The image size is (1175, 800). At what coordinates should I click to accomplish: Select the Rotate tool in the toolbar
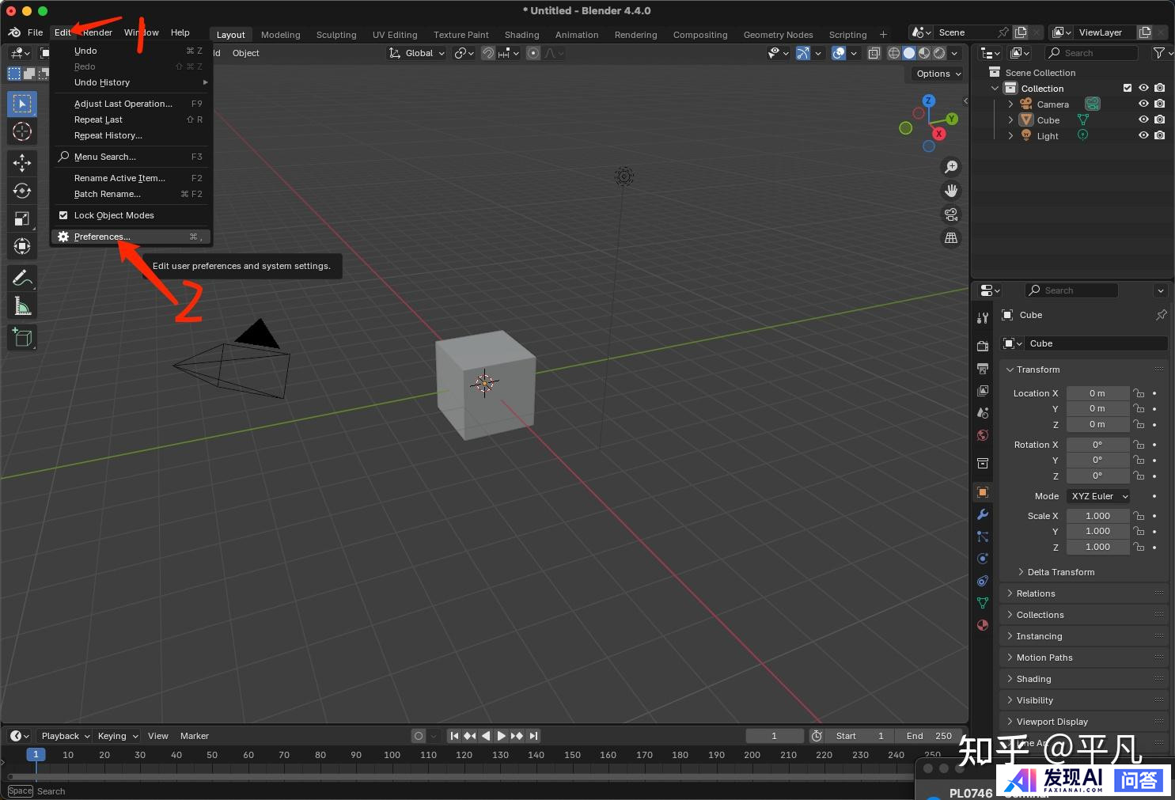(x=22, y=191)
